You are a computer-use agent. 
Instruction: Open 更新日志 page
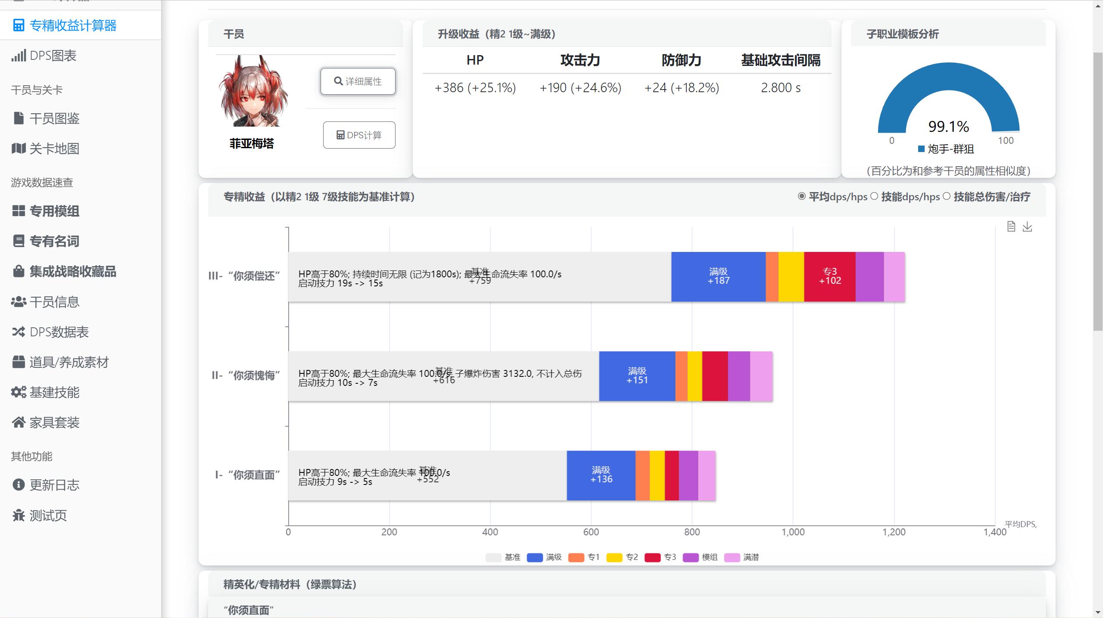pyautogui.click(x=54, y=485)
